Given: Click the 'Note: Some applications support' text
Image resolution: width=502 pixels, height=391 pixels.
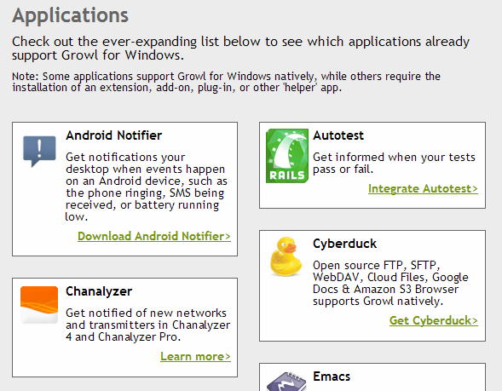Looking at the screenshot, I should 226,82.
